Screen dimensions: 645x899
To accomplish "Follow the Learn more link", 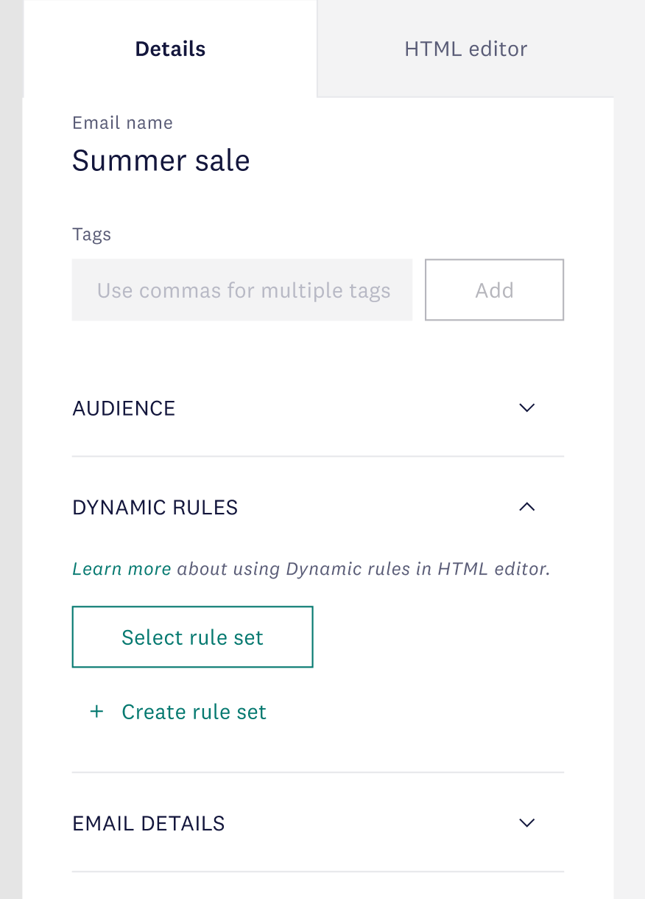I will coord(121,569).
